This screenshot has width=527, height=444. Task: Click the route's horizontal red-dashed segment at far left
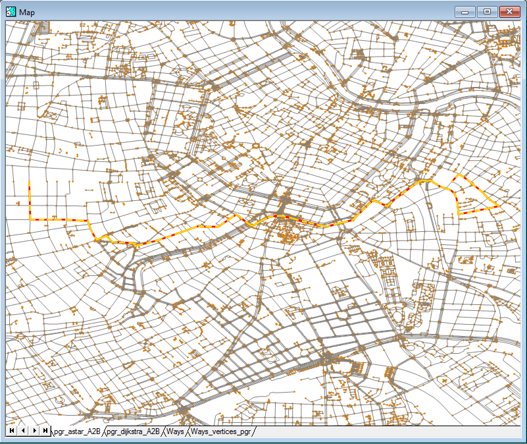pos(59,220)
